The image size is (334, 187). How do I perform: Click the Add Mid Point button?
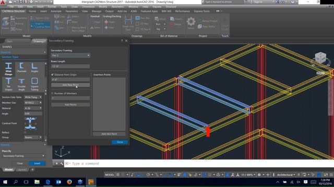pos(109,134)
